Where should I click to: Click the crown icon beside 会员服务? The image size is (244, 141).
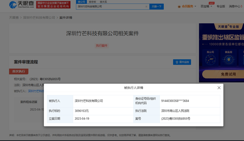pyautogui.click(x=179, y=7)
